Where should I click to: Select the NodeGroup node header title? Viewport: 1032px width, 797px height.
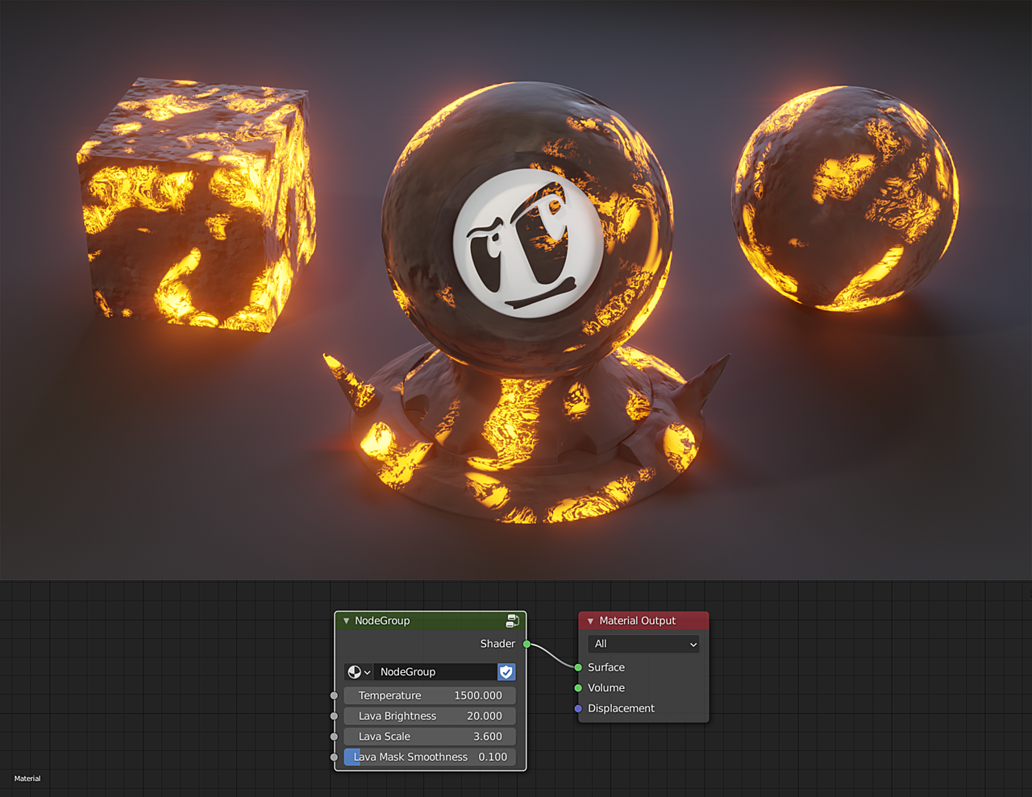tap(382, 621)
